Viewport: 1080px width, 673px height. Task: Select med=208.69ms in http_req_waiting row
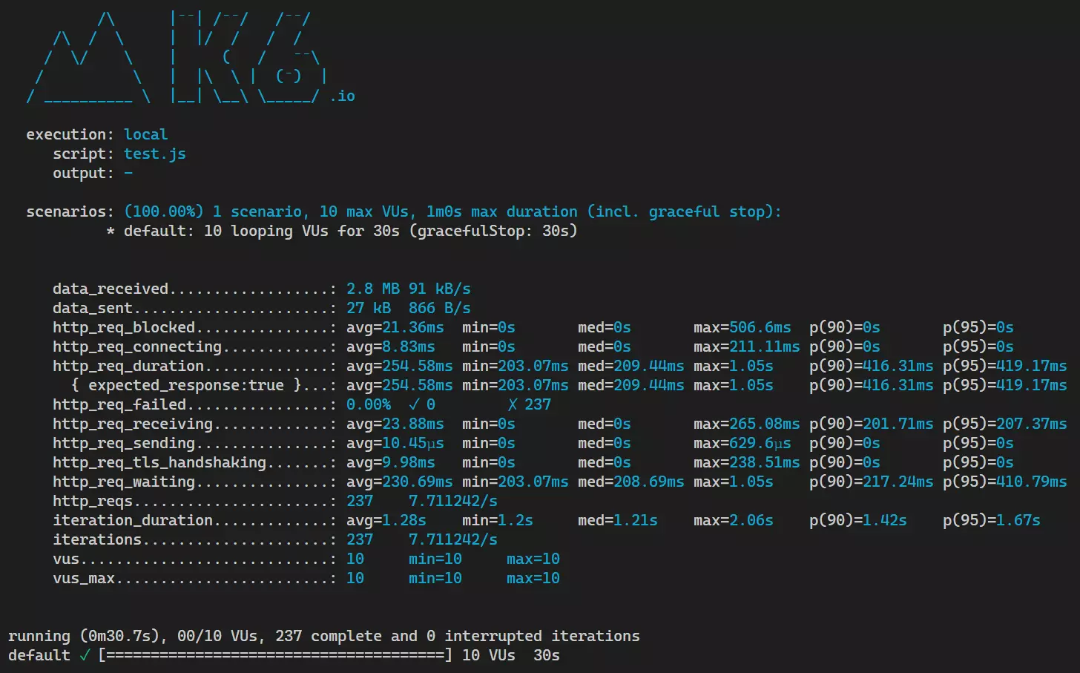click(631, 482)
